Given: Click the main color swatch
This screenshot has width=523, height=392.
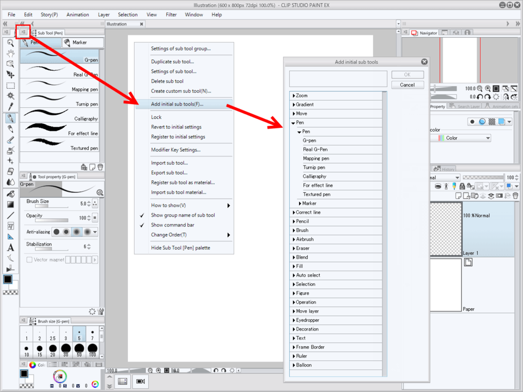Looking at the screenshot, I should (x=8, y=279).
